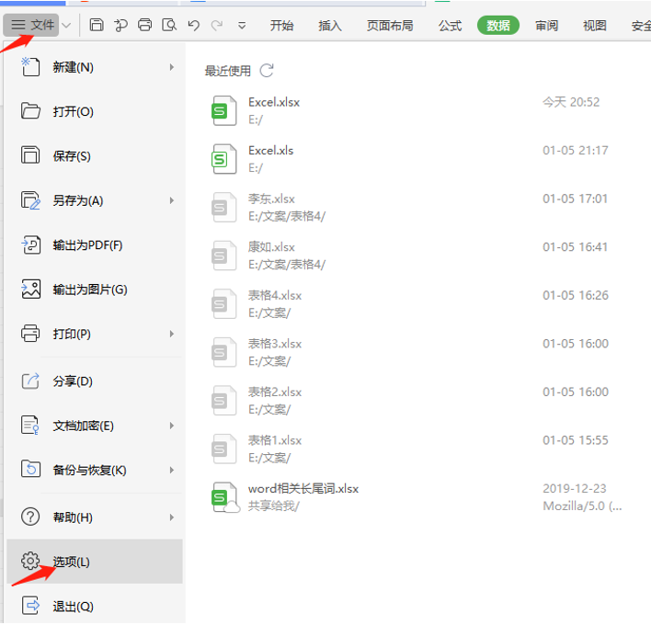The height and width of the screenshot is (625, 651).
Task: Click the 今天 20:52 timestamp
Action: tap(571, 102)
